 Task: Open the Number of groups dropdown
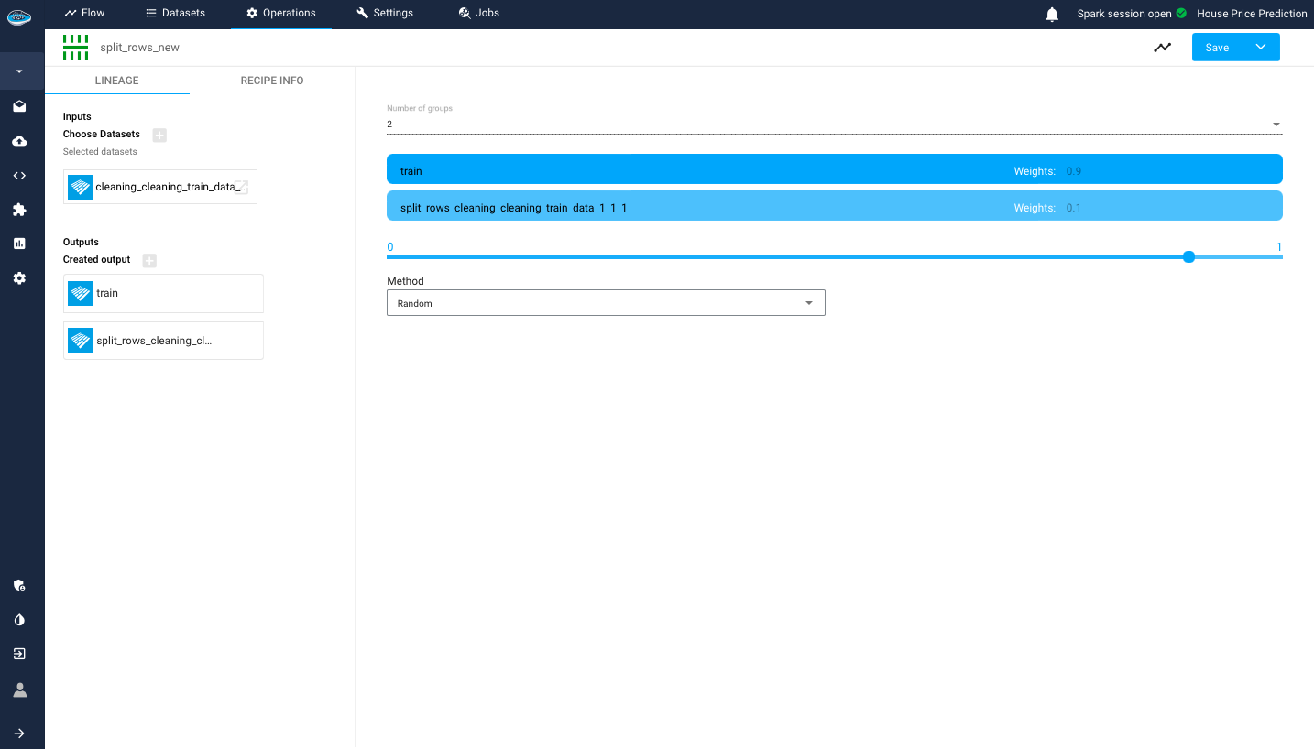point(1274,124)
